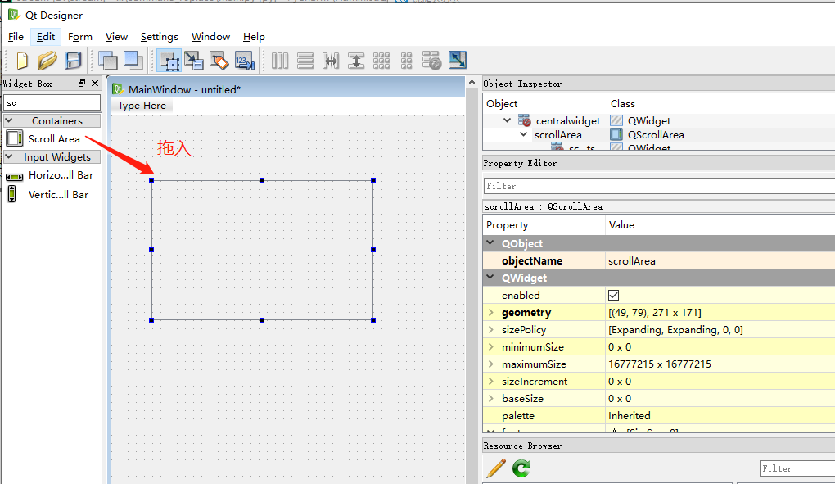Click the Open Form folder icon
This screenshot has width=835, height=484.
[47, 61]
